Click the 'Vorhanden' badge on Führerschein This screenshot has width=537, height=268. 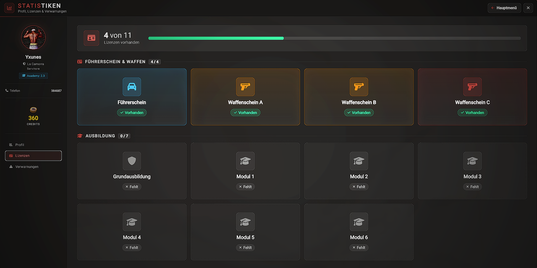(132, 113)
